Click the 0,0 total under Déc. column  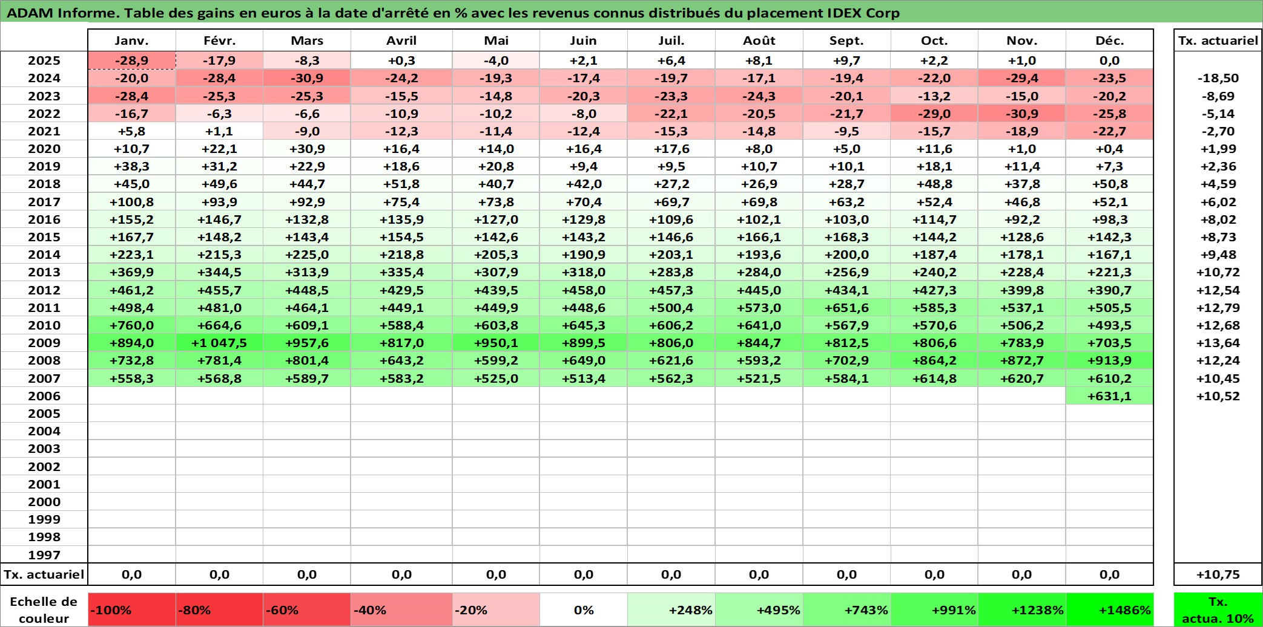coord(1110,574)
